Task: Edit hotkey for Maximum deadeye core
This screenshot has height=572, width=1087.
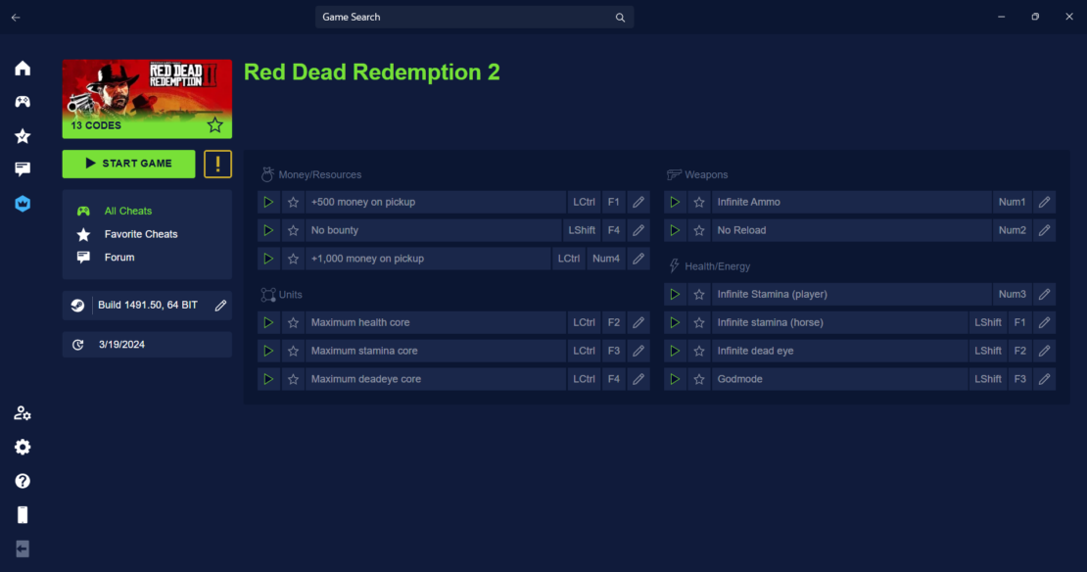Action: pyautogui.click(x=638, y=379)
